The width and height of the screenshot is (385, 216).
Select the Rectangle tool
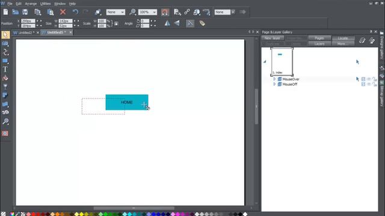point(5,61)
